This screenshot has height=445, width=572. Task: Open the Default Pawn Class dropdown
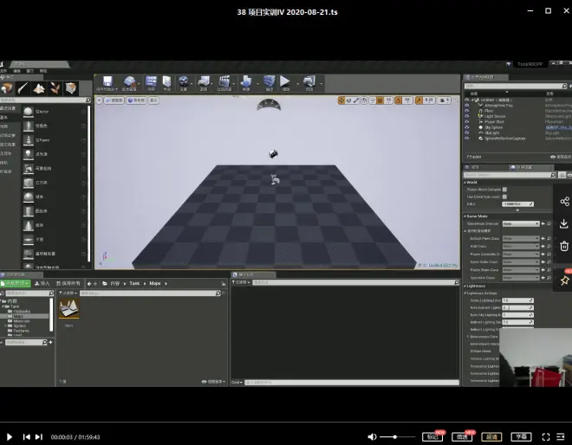(521, 238)
